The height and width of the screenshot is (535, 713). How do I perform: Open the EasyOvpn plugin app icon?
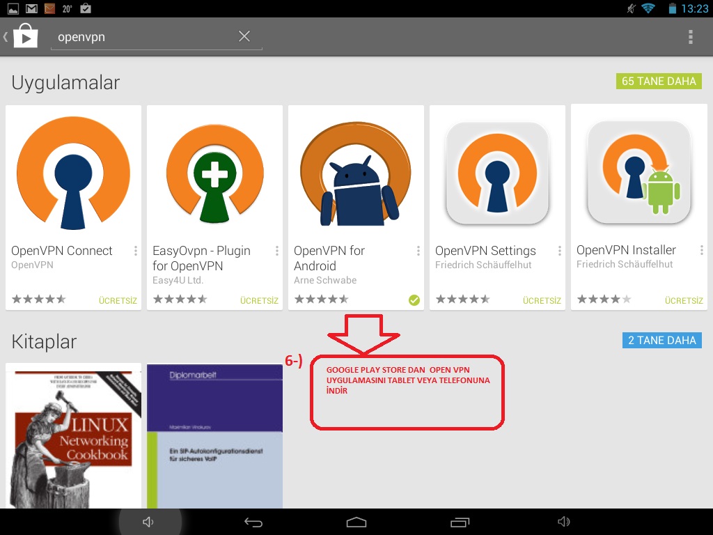click(214, 173)
